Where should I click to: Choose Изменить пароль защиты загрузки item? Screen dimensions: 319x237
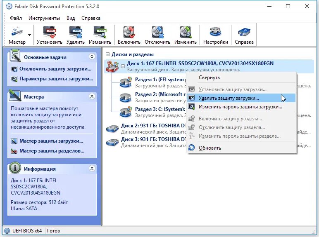[241, 107]
